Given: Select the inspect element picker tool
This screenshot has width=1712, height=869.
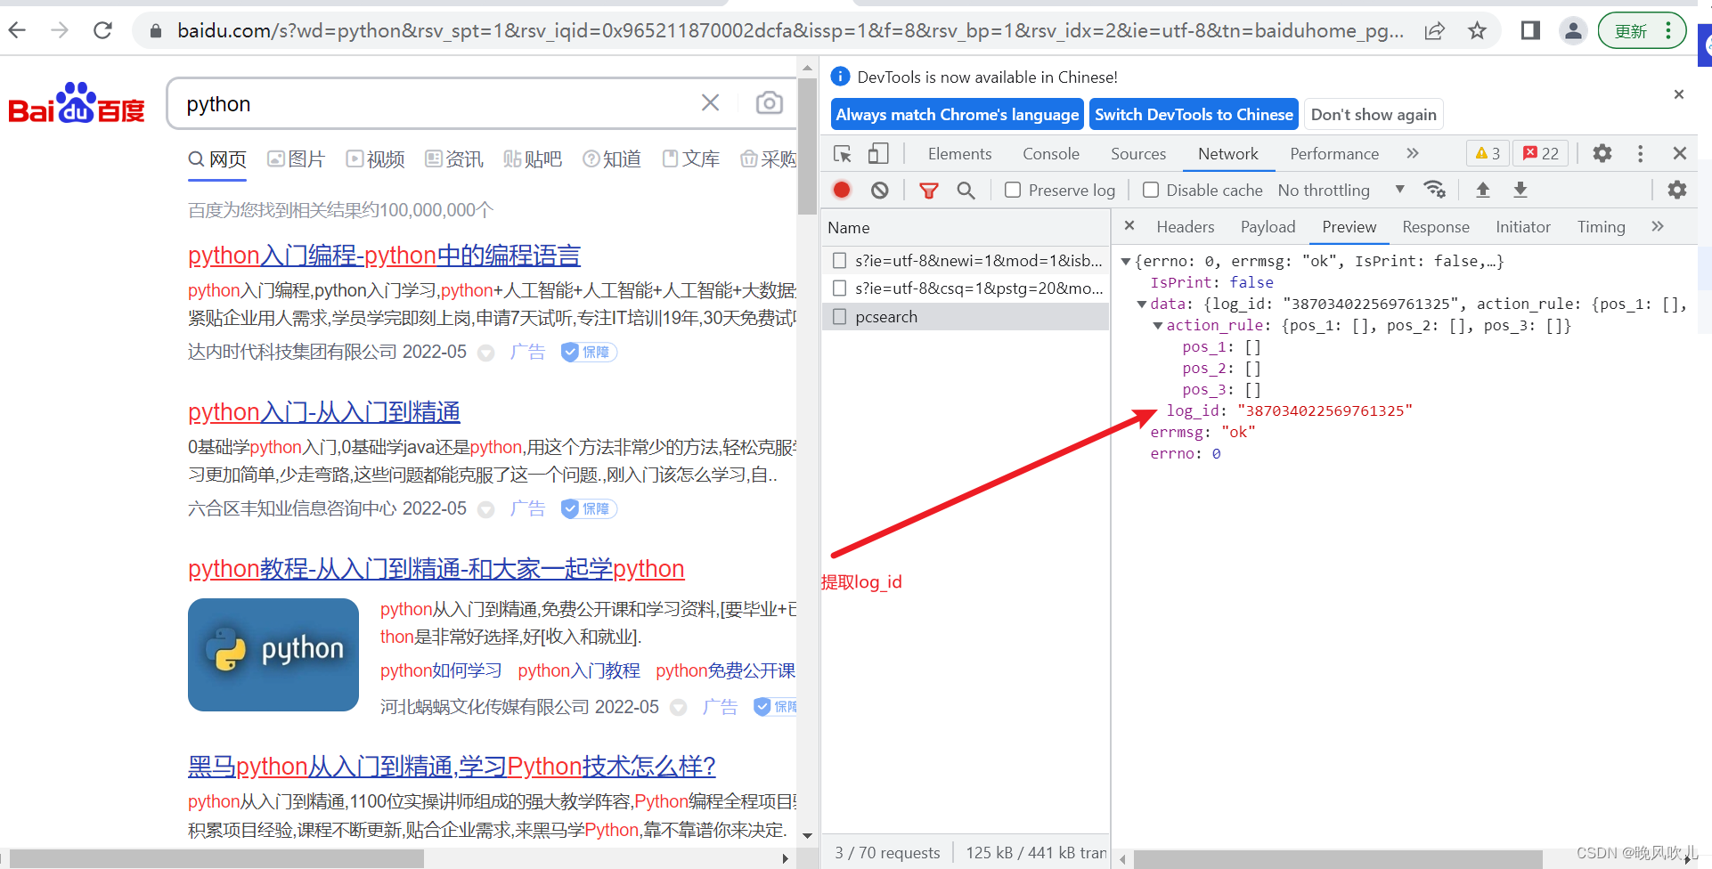Looking at the screenshot, I should coord(842,153).
